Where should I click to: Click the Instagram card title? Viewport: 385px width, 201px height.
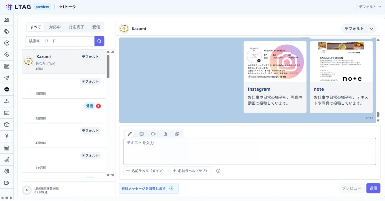(x=259, y=89)
